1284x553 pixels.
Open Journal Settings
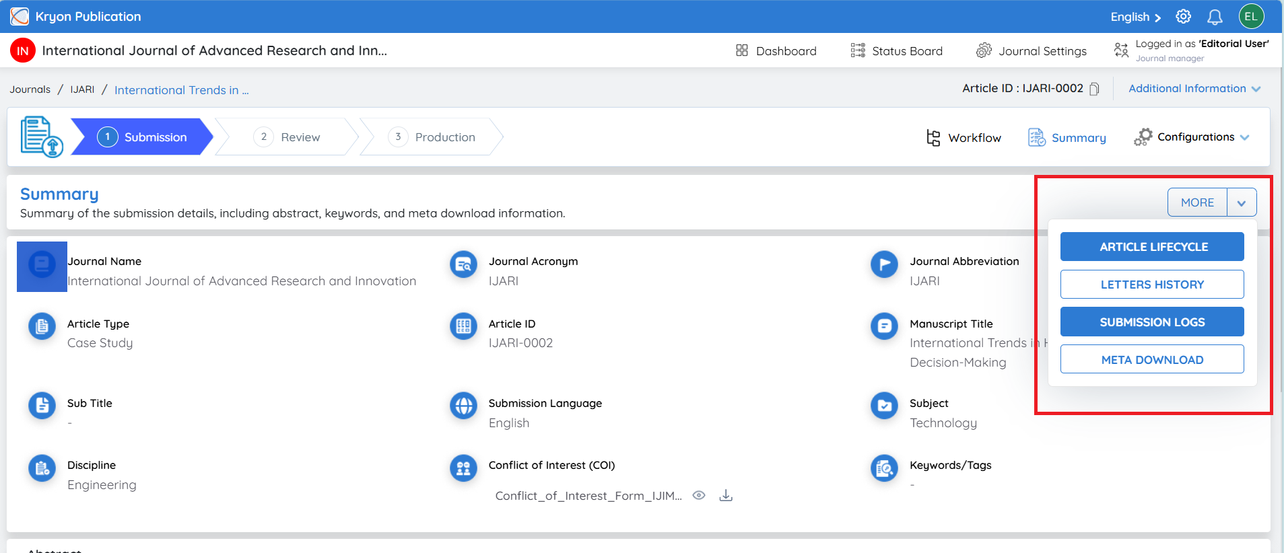pos(1032,50)
